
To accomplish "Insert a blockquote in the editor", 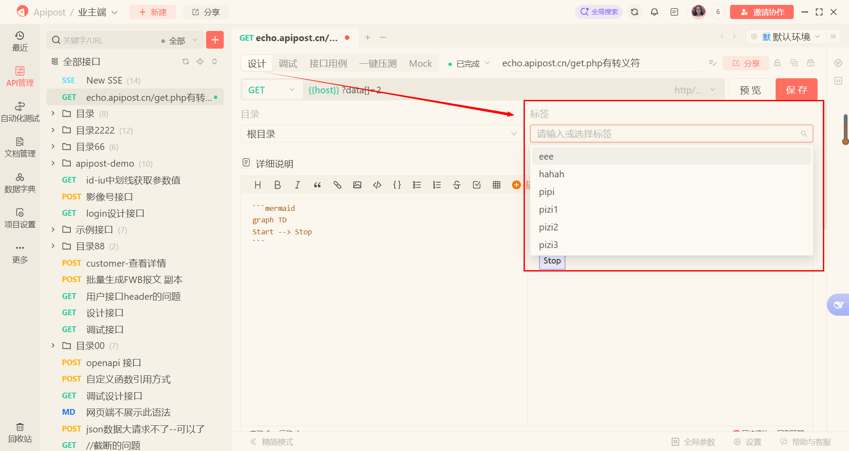I will [317, 185].
